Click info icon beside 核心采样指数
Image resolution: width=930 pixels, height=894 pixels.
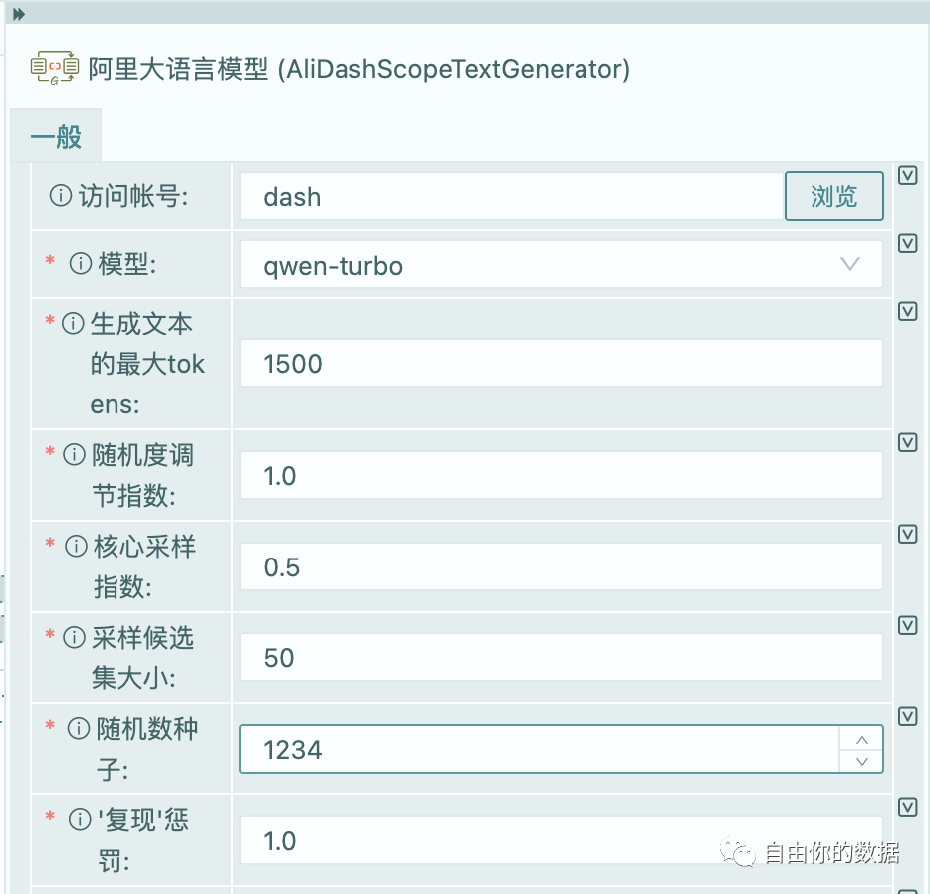[77, 546]
